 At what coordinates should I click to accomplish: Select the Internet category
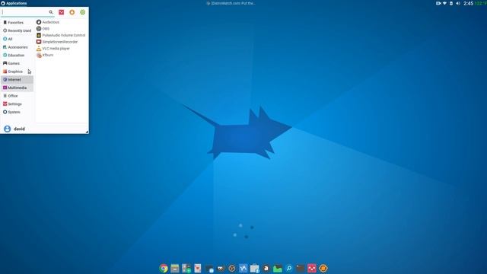pyautogui.click(x=17, y=79)
